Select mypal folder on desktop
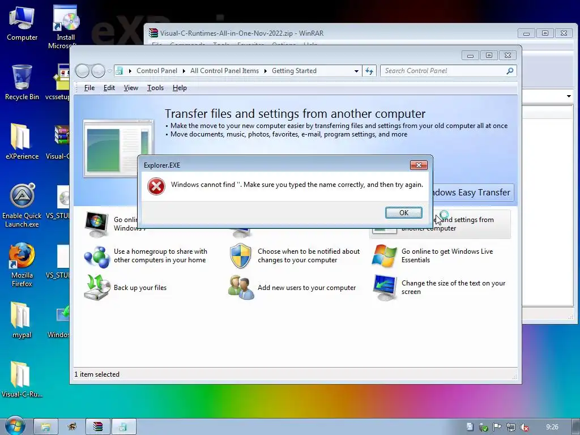580x435 pixels. (22, 321)
